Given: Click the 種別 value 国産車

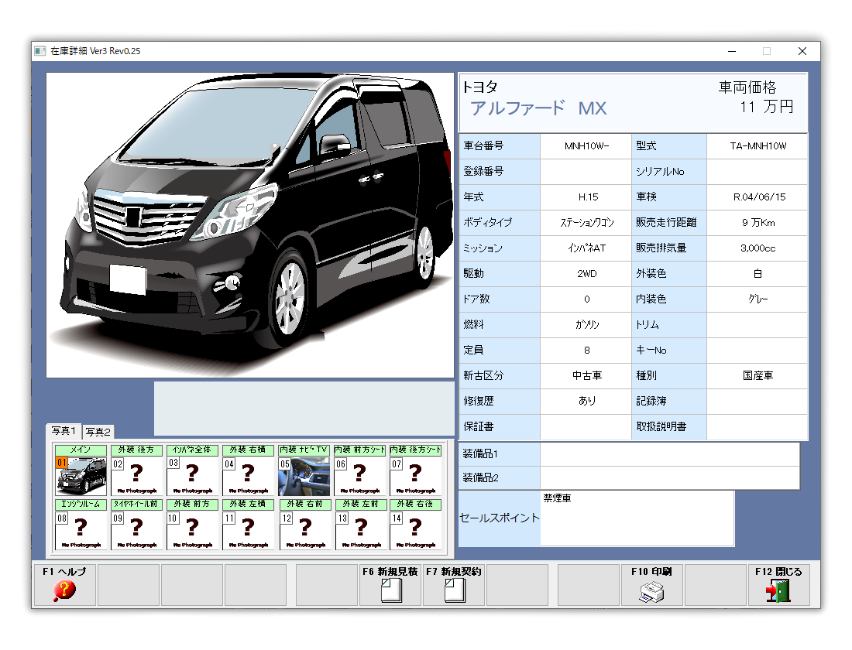Looking at the screenshot, I should 758,376.
